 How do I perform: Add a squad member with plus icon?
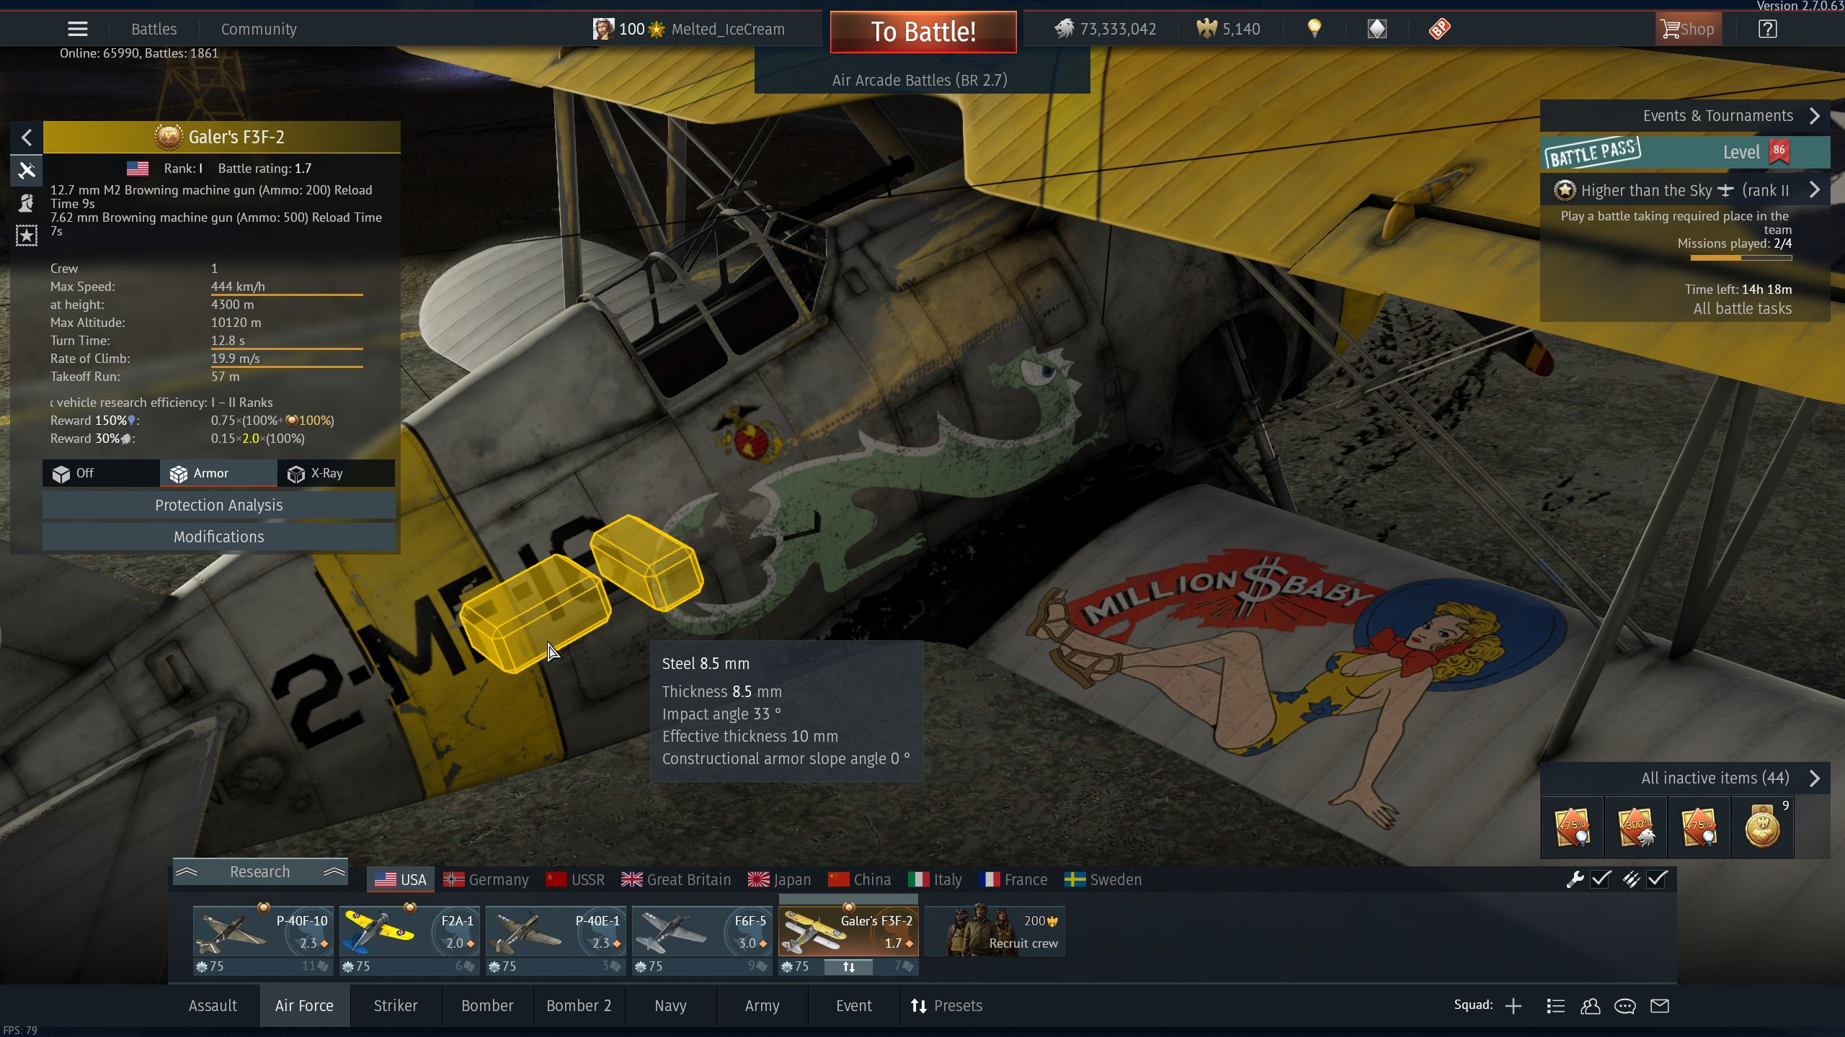1513,1006
